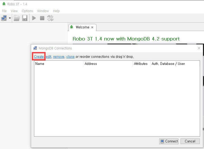Viewport: 204px width, 149px height.
Task: Open the View menu
Action: (x=14, y=11)
